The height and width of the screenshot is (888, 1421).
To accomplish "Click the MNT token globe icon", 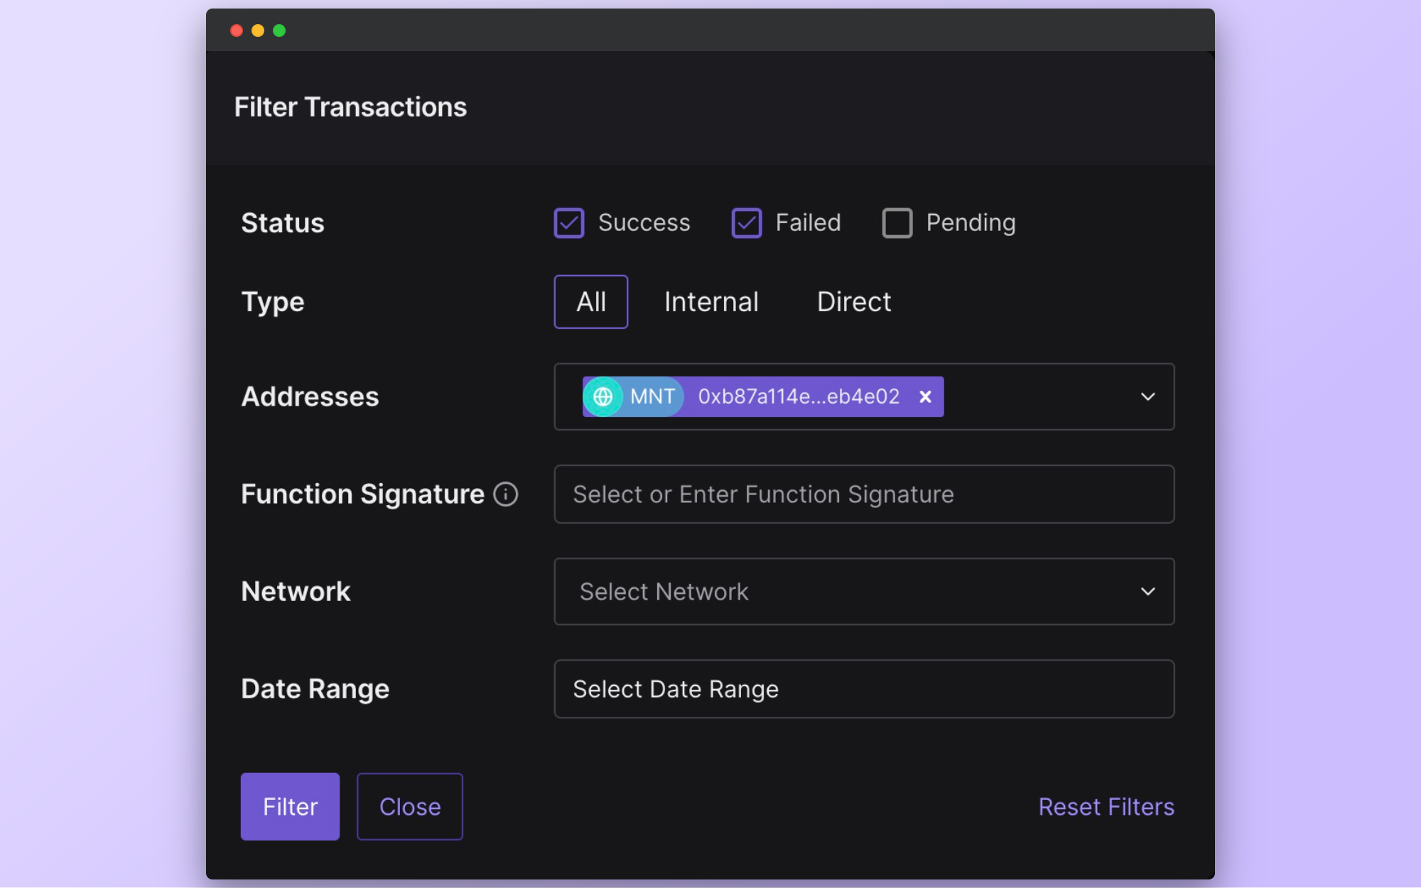I will [x=604, y=396].
